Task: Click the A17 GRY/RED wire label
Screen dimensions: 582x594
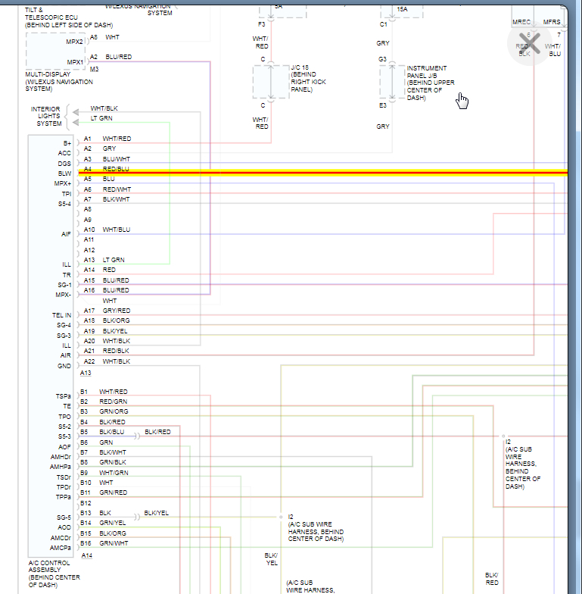Action: coord(116,311)
